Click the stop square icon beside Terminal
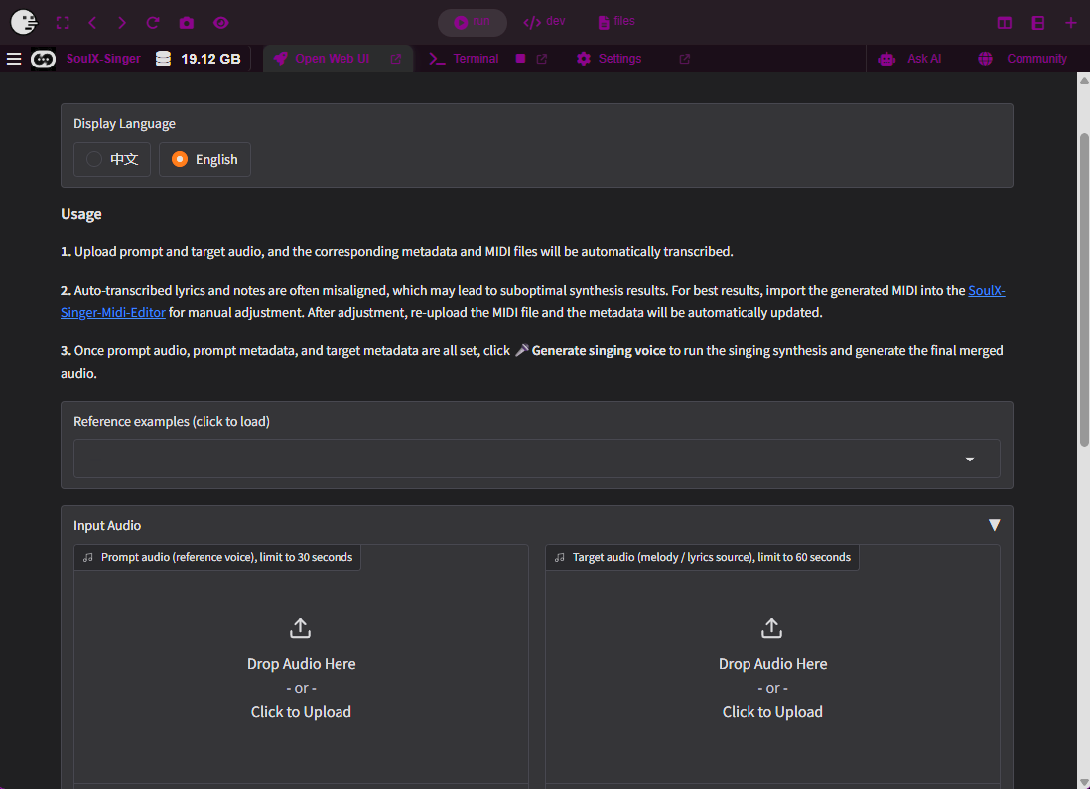The width and height of the screenshot is (1090, 789). tap(520, 59)
